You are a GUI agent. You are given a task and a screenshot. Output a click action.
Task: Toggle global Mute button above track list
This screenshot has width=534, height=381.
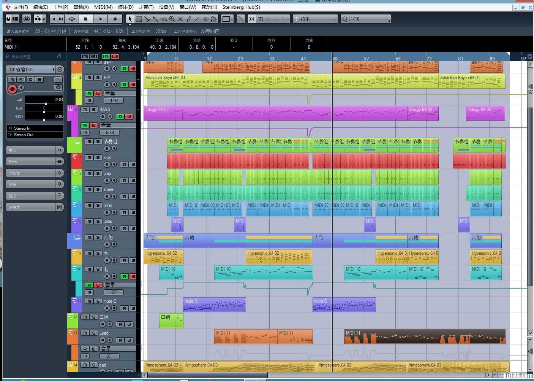[x=85, y=57]
